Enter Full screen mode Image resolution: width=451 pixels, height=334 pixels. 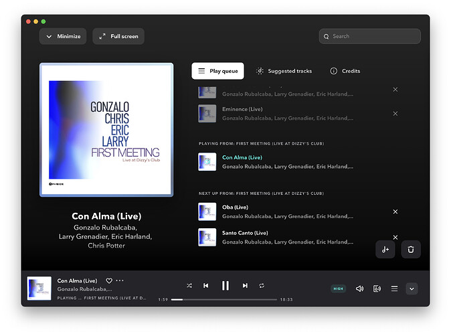[x=118, y=36]
